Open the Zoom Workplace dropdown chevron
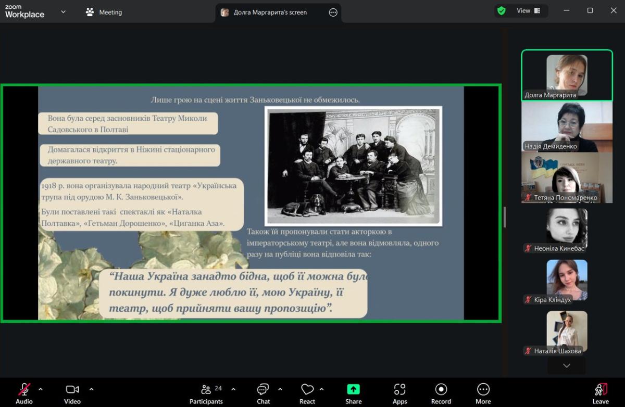Screen dimensions: 625x407 [63, 11]
